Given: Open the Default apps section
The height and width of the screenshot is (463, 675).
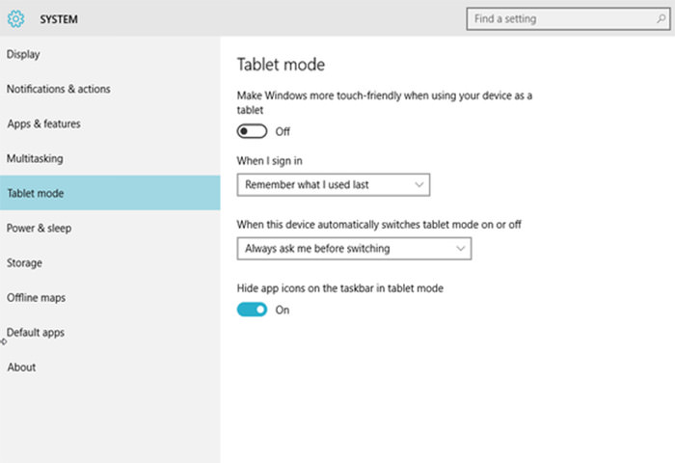Looking at the screenshot, I should (36, 332).
